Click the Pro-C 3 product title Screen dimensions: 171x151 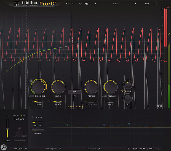tap(48, 4)
